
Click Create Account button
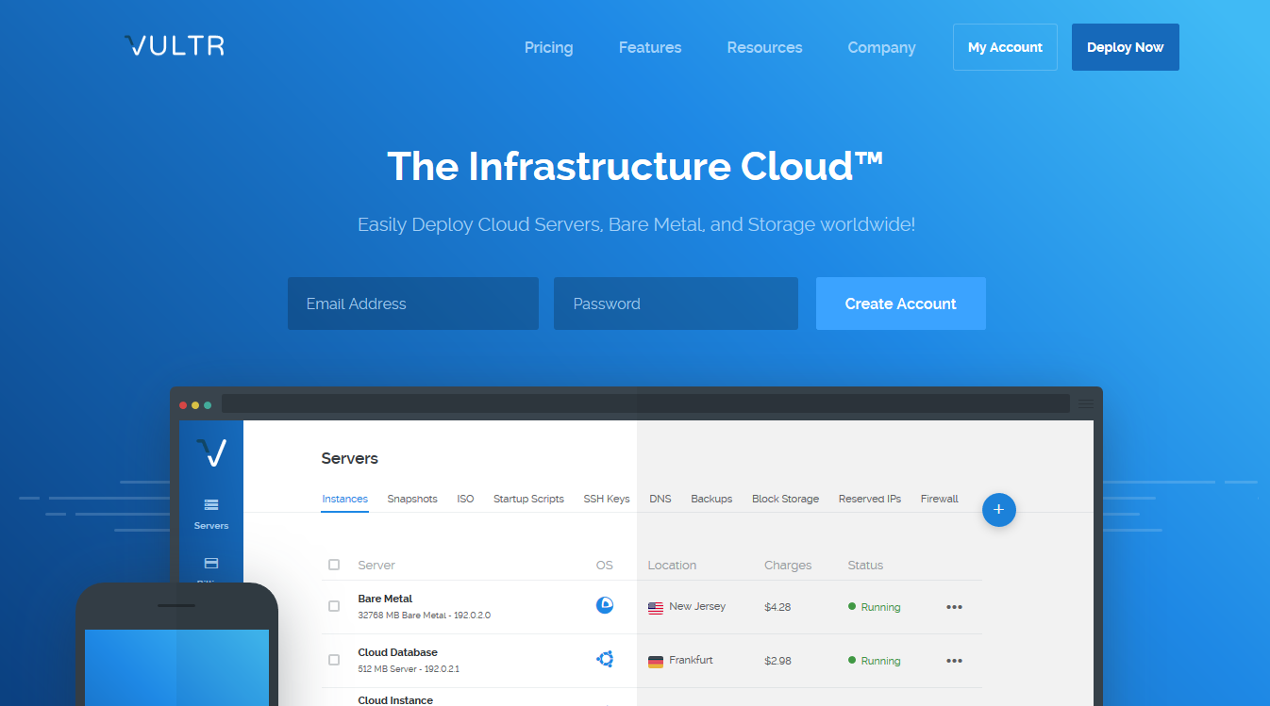point(901,304)
